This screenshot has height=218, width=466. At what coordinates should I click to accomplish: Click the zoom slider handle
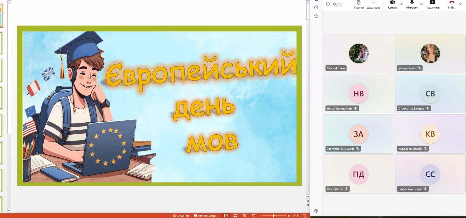pyautogui.click(x=273, y=216)
